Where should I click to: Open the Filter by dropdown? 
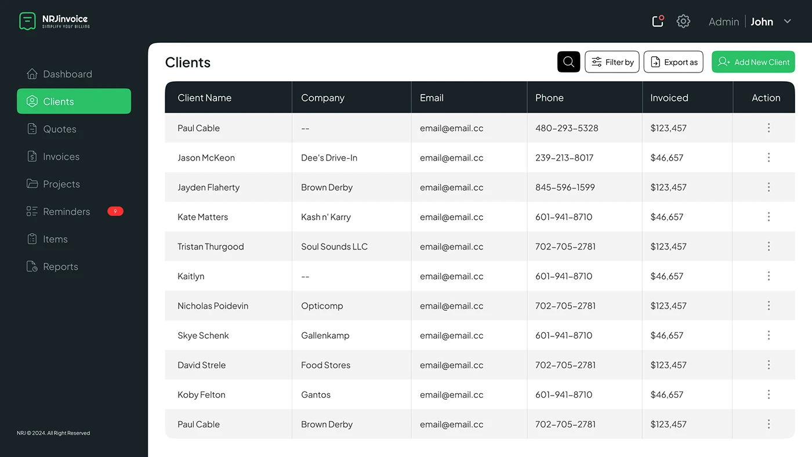click(612, 62)
